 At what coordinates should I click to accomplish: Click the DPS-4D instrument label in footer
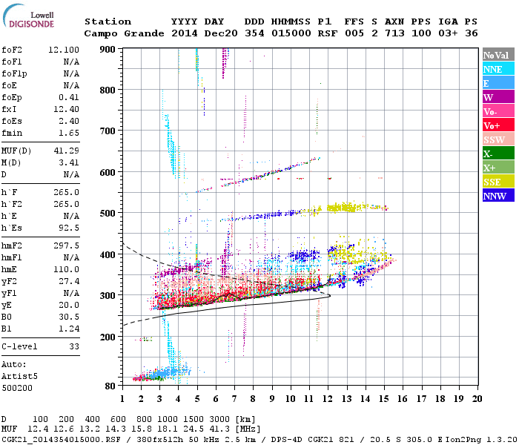284,440
